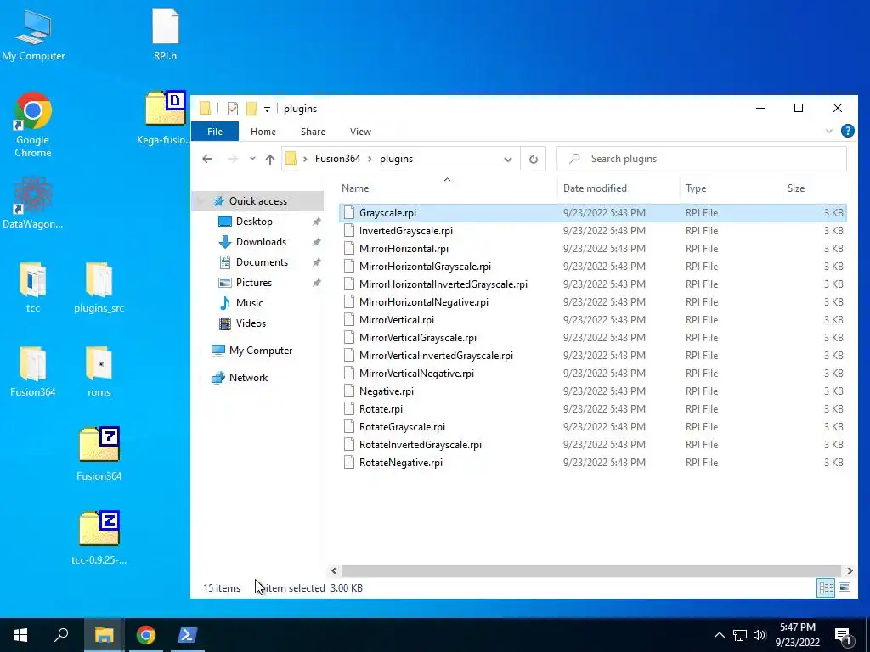Click File Explorer taskbar icon
This screenshot has width=870, height=652.
105,635
